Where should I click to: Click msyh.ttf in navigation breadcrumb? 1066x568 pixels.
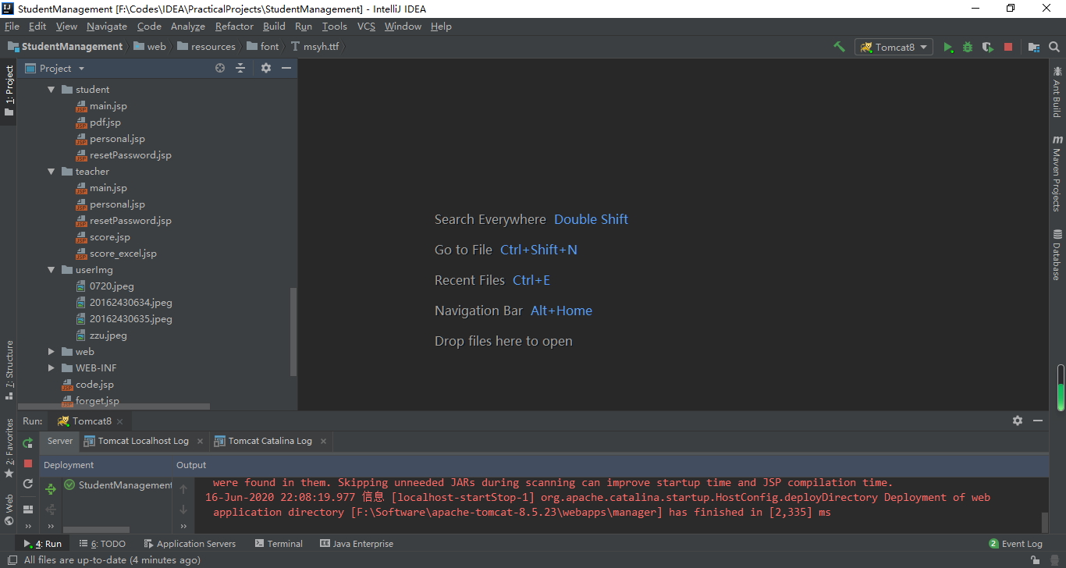314,47
